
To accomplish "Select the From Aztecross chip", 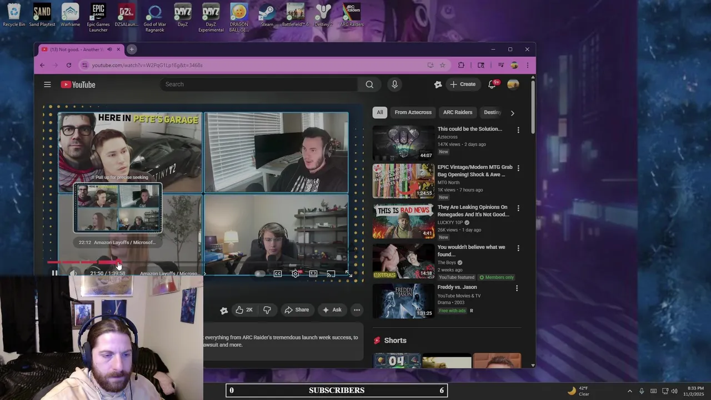I will coord(413,112).
